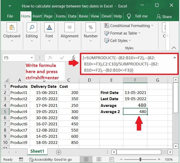Click the Tell me lightbulb icon
This screenshot has width=180, height=163.
tap(129, 16)
